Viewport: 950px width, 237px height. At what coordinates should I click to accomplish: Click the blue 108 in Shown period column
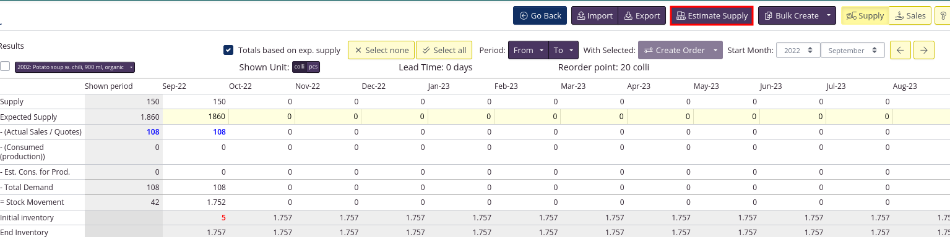(x=153, y=132)
